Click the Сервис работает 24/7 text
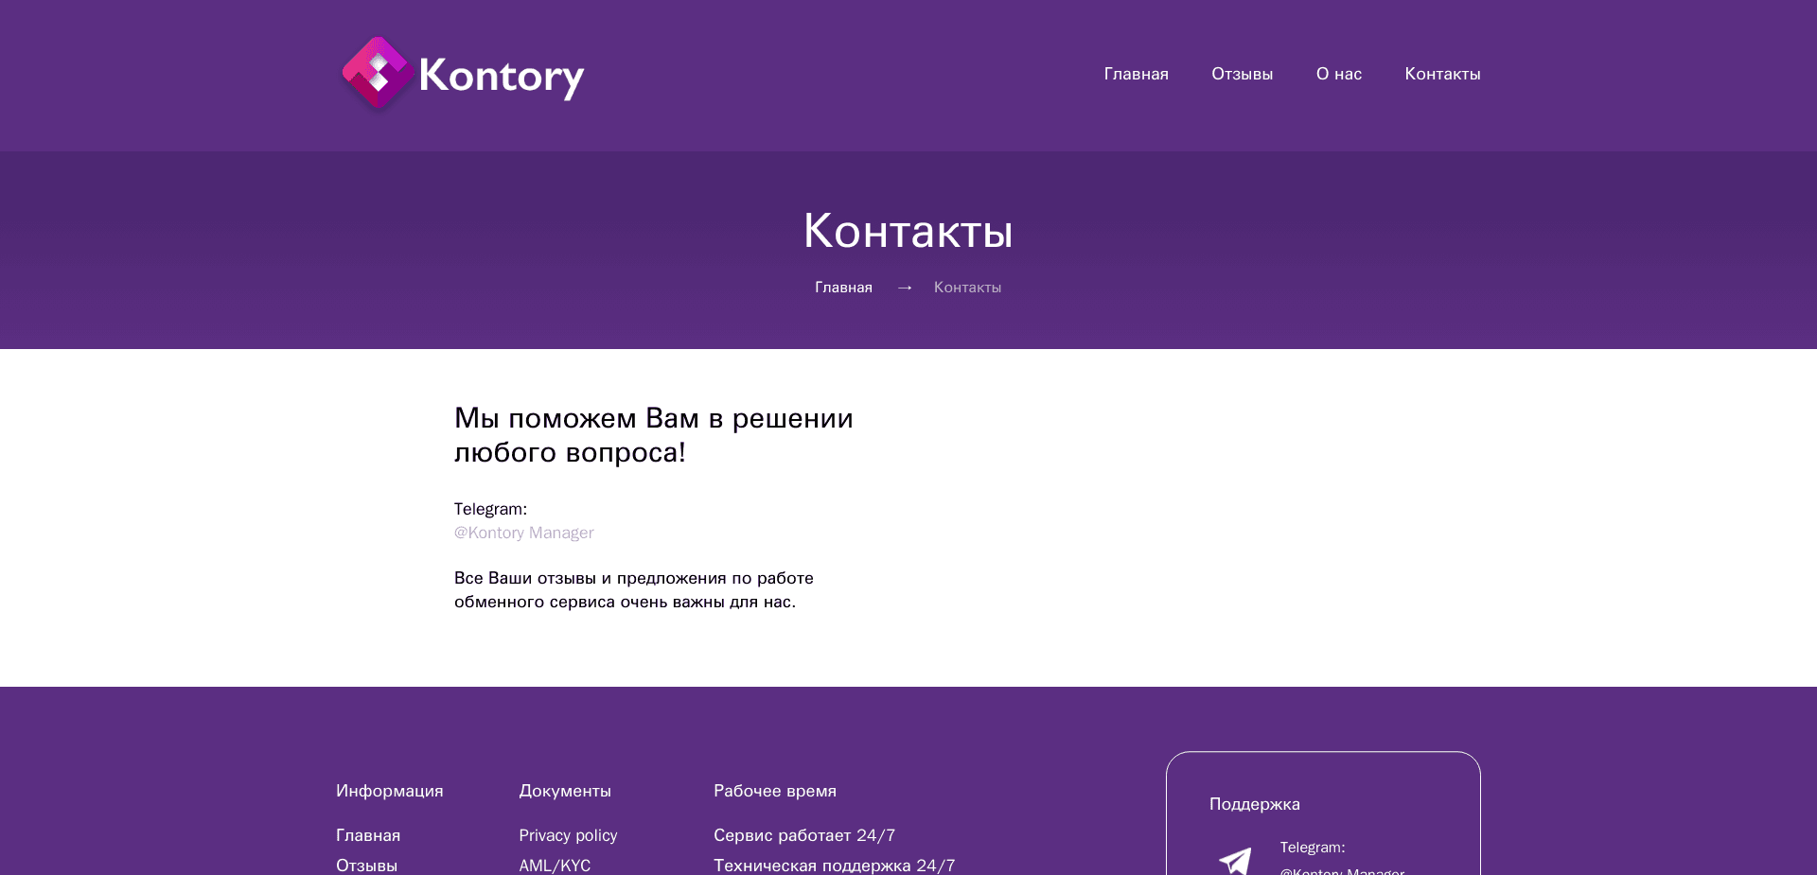 click(803, 835)
